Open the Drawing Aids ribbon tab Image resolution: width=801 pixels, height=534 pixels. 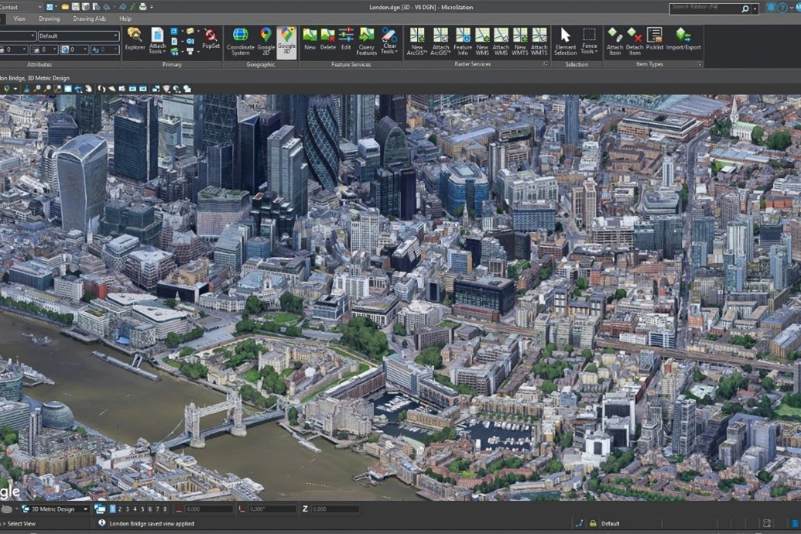pos(90,19)
